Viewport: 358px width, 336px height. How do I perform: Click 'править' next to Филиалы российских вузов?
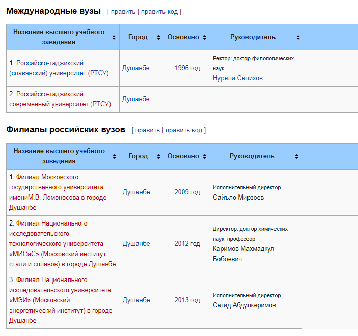tap(148, 130)
